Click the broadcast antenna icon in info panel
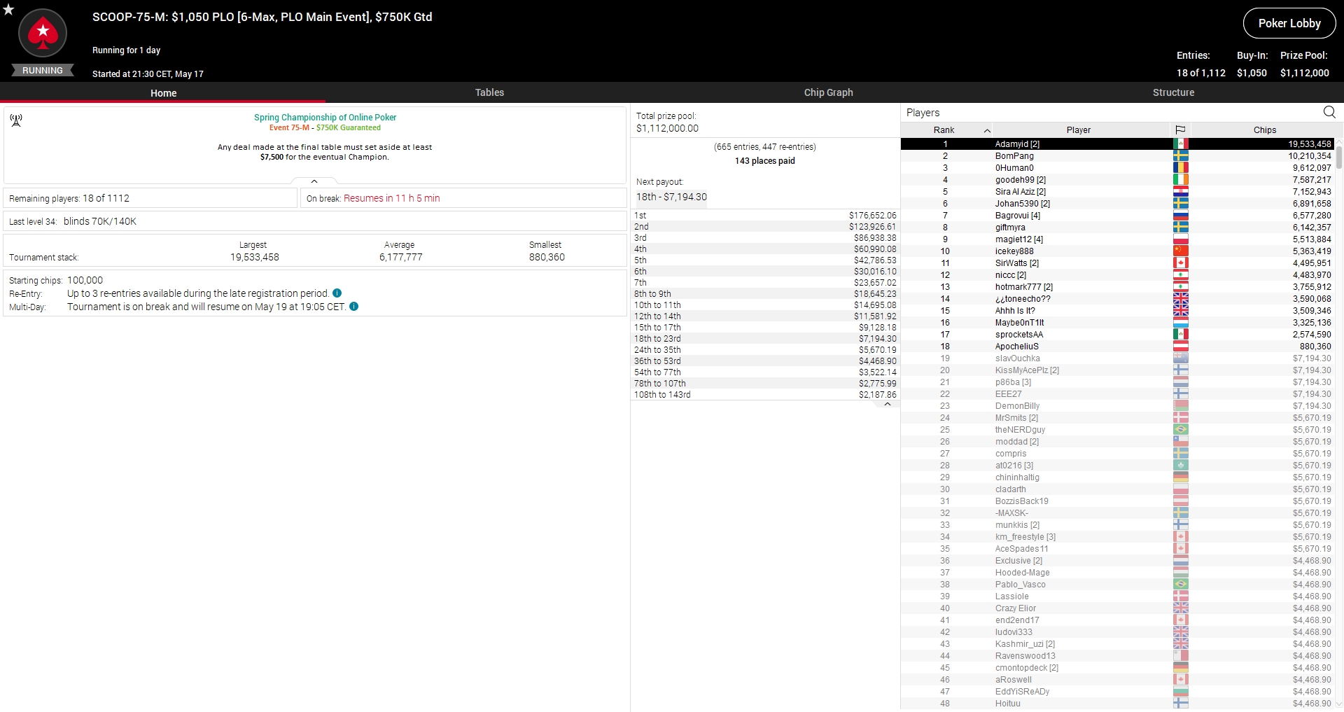1344x712 pixels. [16, 120]
